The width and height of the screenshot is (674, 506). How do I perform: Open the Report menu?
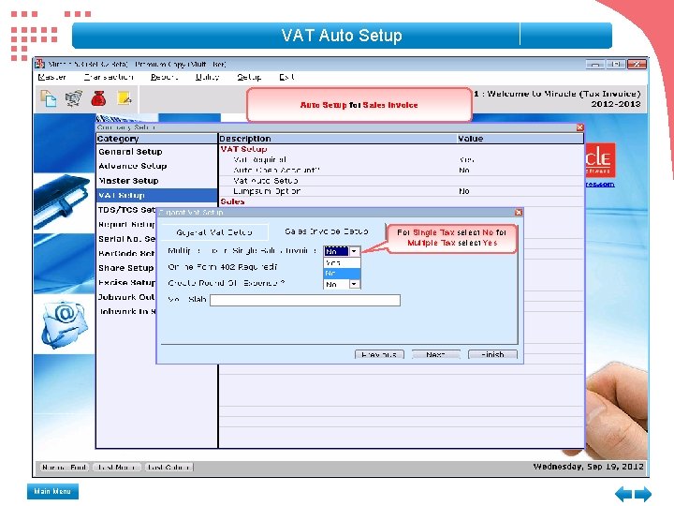click(164, 77)
